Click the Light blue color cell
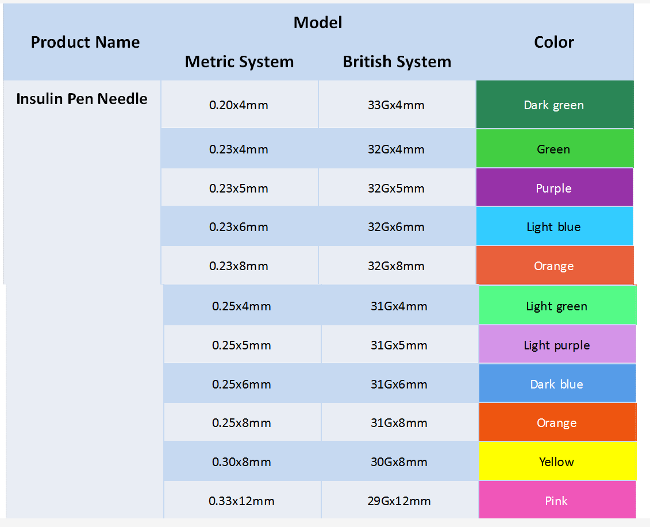Image resolution: width=650 pixels, height=527 pixels. (554, 227)
